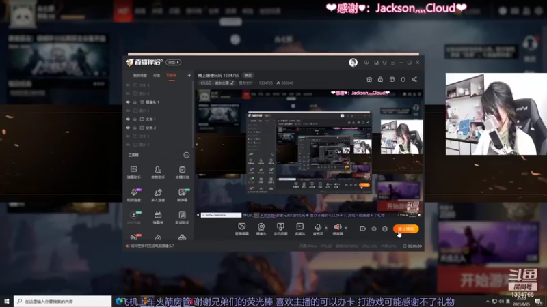Image resolution: width=547 pixels, height=307 pixels.
Task: Open the share icon in room info row
Action: click(414, 79)
